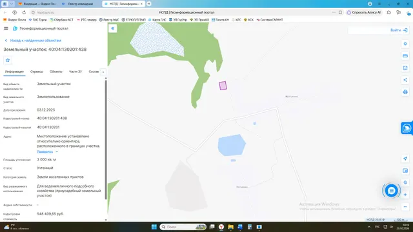Select the Земли населенных пунктов category text
The image size is (413, 232).
[x=60, y=177]
